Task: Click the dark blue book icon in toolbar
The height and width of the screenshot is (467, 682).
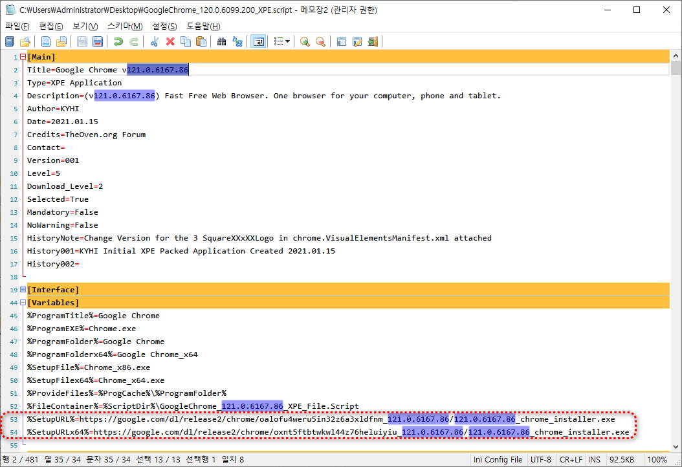Action: click(10, 42)
